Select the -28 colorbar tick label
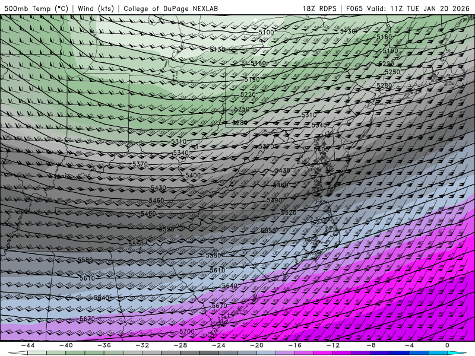Image resolution: width=475 pixels, height=356 pixels. pos(180,345)
